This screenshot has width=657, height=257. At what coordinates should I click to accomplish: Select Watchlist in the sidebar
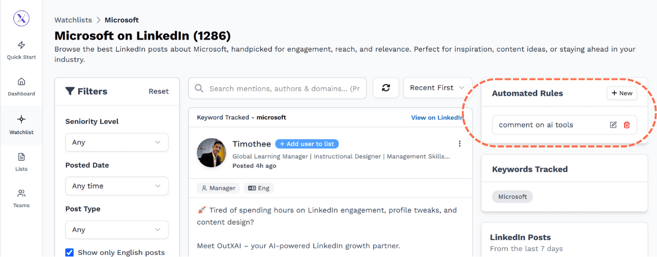[21, 124]
